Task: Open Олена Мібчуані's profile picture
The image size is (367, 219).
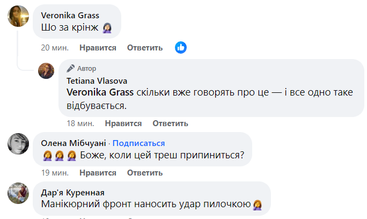Action: 18,143
